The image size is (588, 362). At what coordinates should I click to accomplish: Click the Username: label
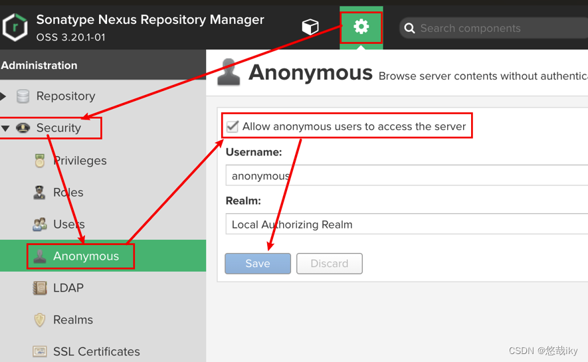[254, 152]
